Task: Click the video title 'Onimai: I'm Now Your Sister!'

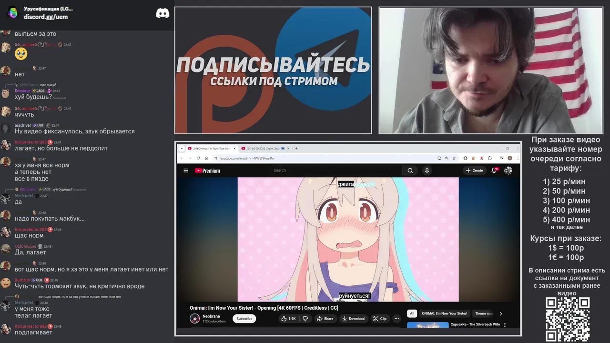Action: [x=264, y=308]
